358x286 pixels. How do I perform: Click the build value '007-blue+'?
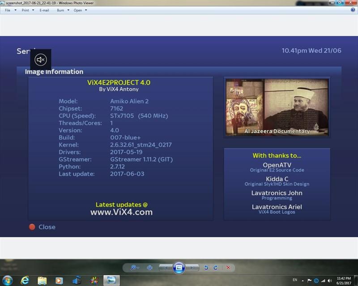point(126,138)
